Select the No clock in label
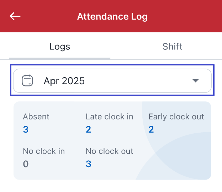Screen dimensions: 222x192 pyautogui.click(x=44, y=151)
